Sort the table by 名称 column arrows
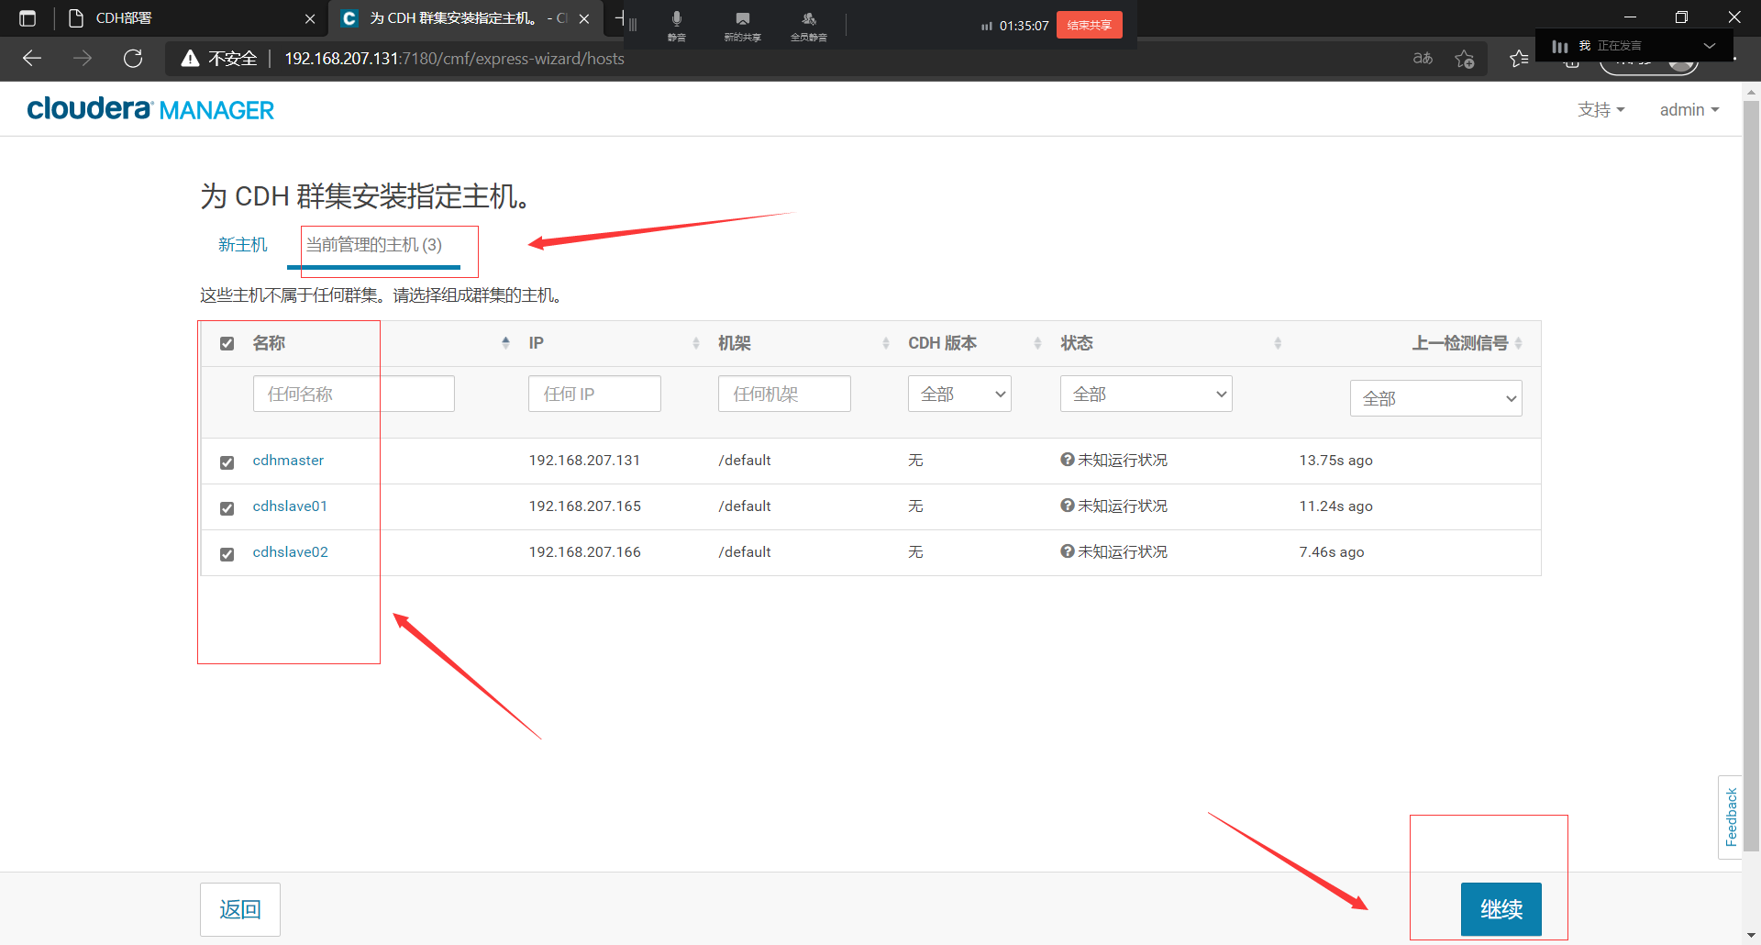Viewport: 1761px width, 945px height. point(505,343)
